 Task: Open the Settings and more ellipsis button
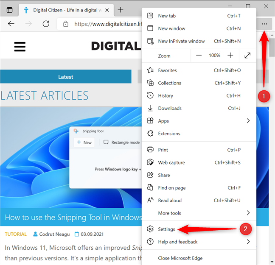(x=264, y=24)
